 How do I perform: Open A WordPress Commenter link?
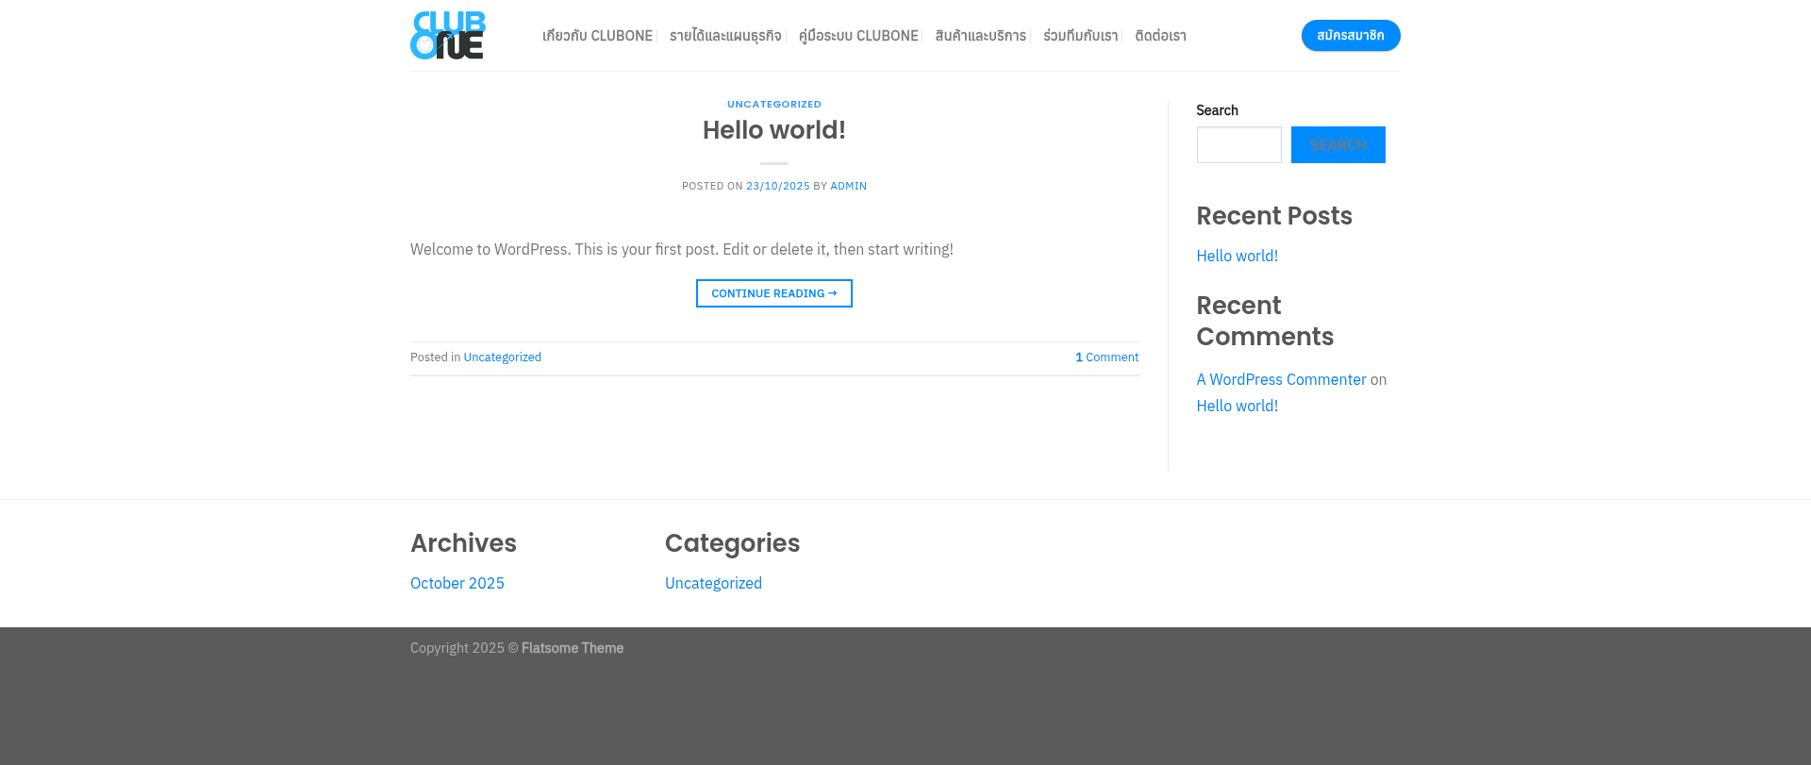(1282, 379)
